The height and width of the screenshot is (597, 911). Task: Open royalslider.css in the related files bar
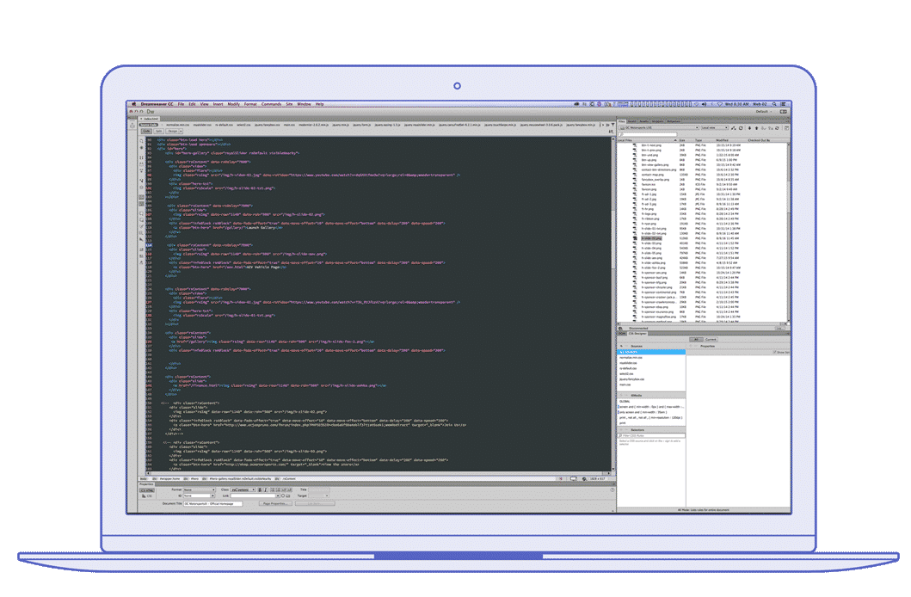(x=203, y=124)
